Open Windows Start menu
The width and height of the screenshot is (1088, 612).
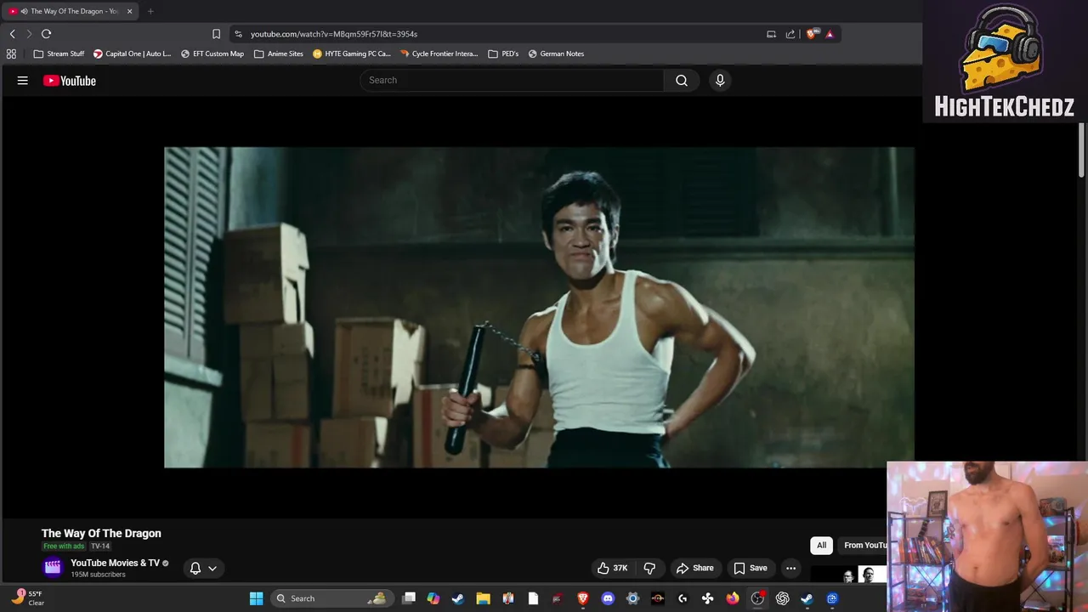pyautogui.click(x=256, y=598)
